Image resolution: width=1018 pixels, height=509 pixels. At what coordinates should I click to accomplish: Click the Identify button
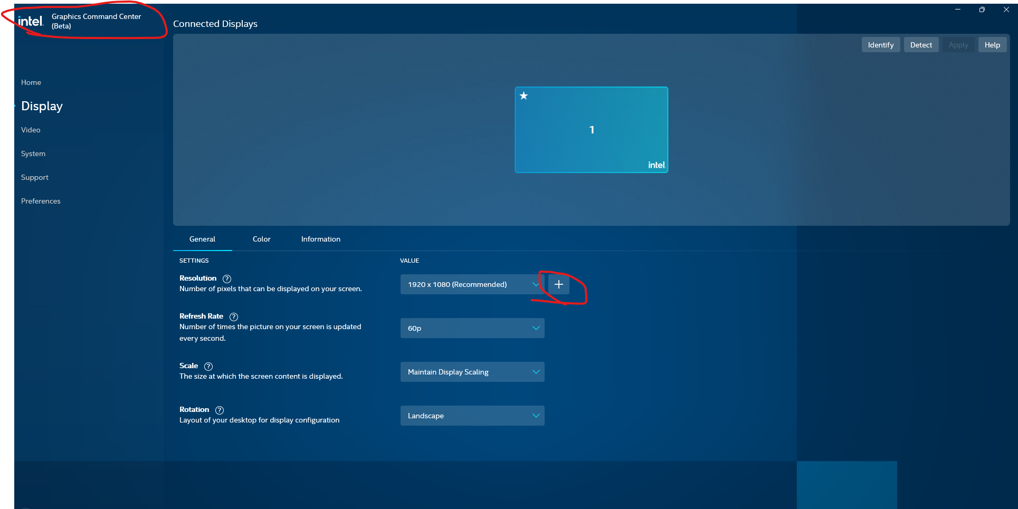[880, 44]
